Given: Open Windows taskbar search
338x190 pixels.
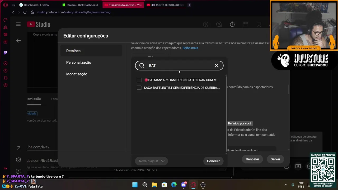Looking at the screenshot, I should (x=145, y=185).
